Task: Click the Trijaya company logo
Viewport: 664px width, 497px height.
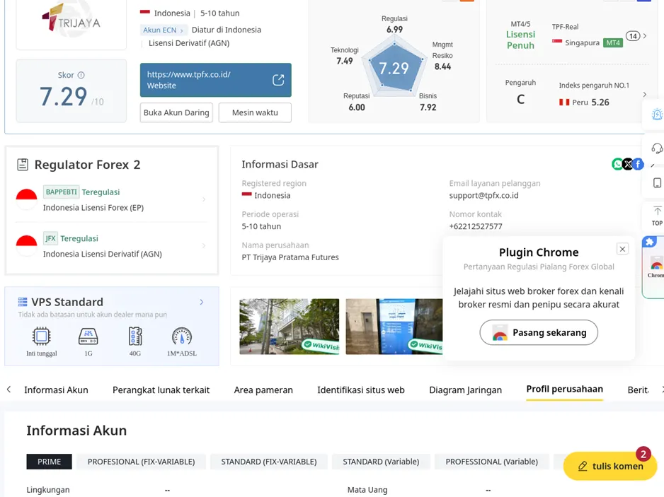Action: 71,21
